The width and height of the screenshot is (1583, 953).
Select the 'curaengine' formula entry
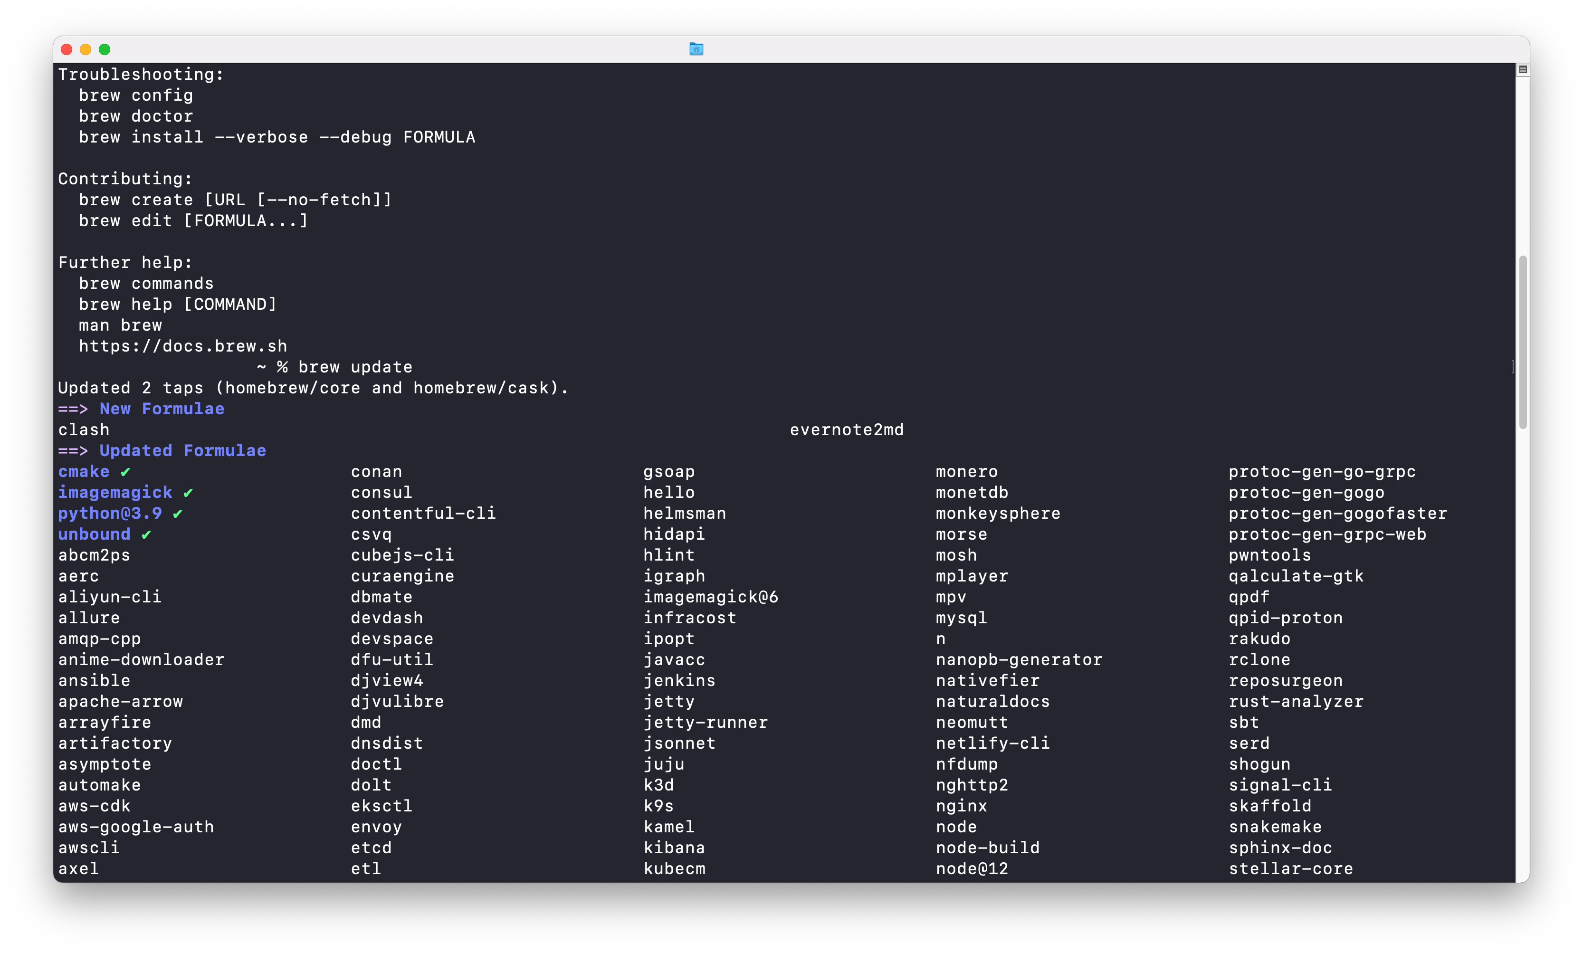pyautogui.click(x=403, y=576)
